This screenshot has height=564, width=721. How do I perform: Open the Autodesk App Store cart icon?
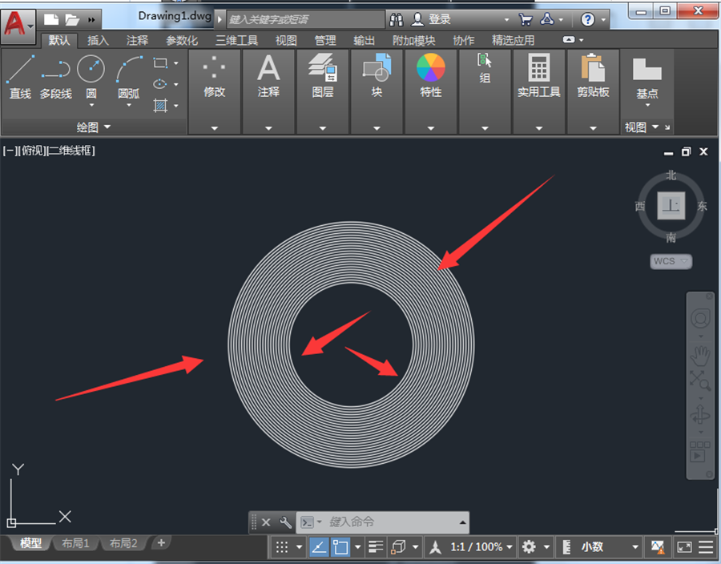pyautogui.click(x=525, y=19)
